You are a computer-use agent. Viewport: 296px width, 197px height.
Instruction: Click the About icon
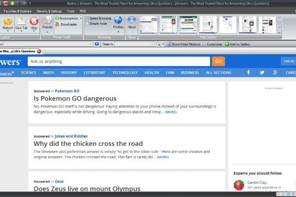point(132,23)
